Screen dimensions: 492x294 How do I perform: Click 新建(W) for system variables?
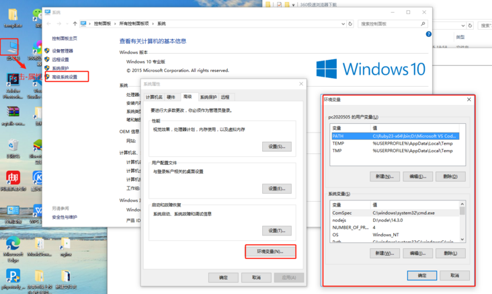point(384,253)
